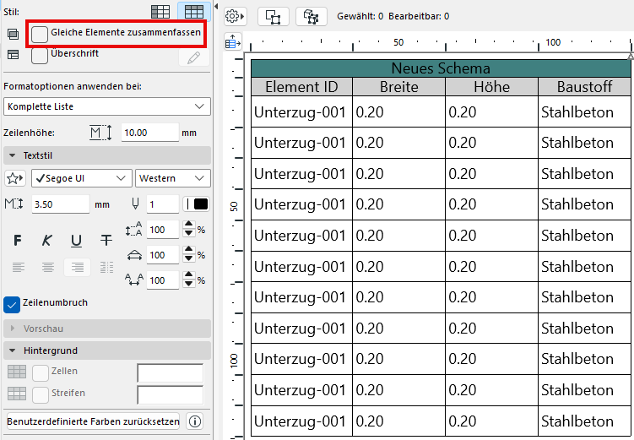Toggle italic (K) text formatting

(47, 241)
